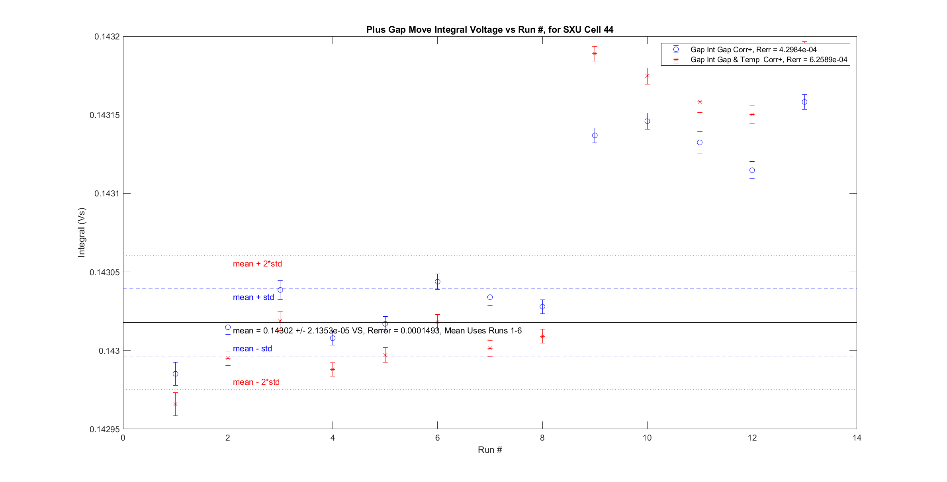Select the 'Gap Int Gap Corr+' legend entry
947x482 pixels.
(753, 49)
